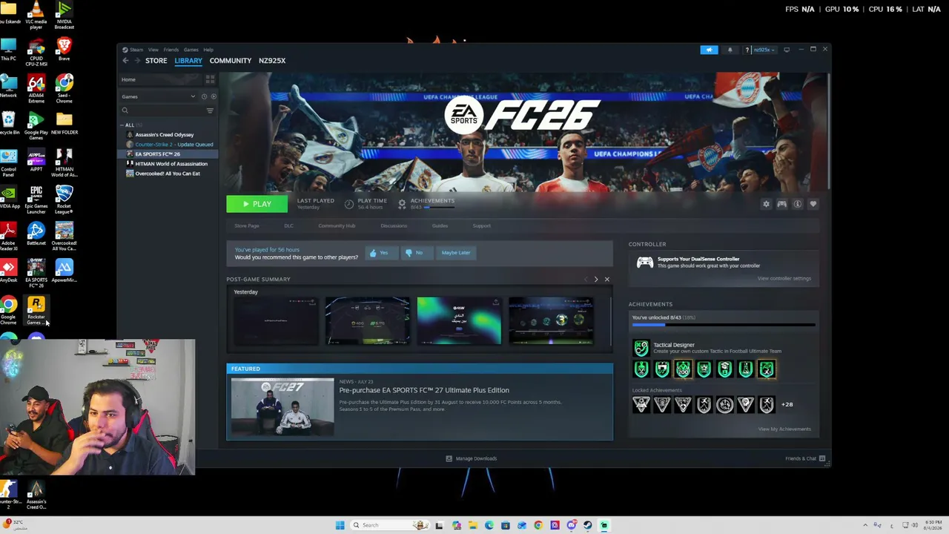Click the Tactical Designer achievement icon

[641, 348]
